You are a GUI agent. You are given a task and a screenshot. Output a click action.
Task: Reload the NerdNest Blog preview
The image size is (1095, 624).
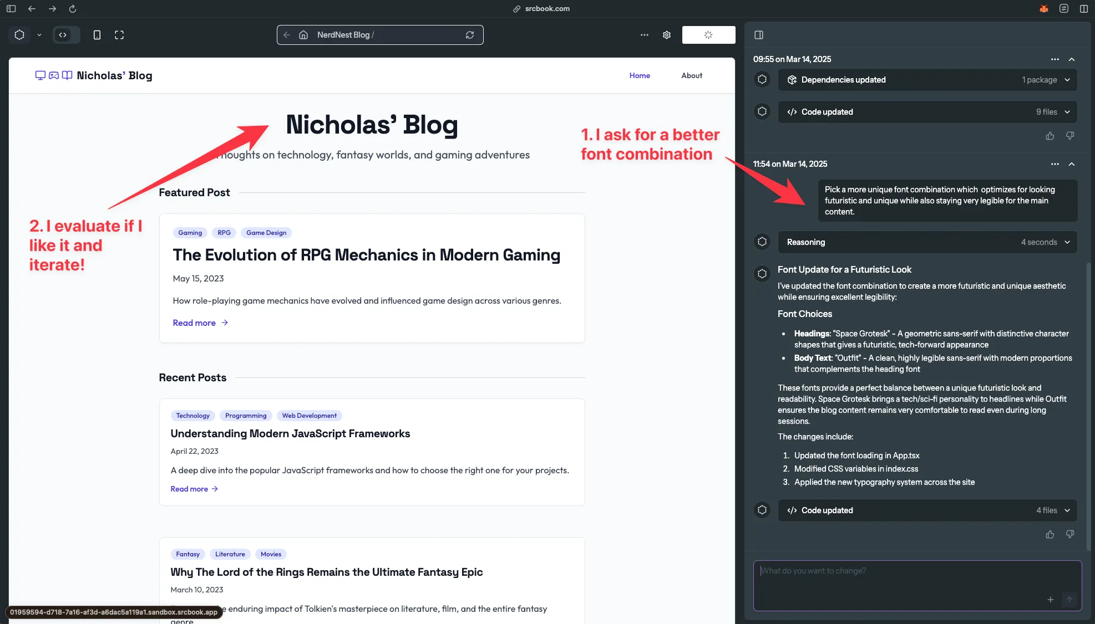click(470, 35)
